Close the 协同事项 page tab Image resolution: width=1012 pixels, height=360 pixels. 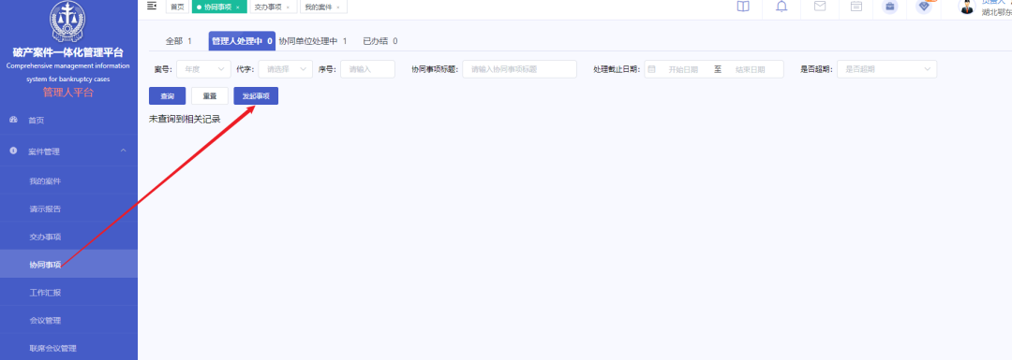pyautogui.click(x=237, y=7)
